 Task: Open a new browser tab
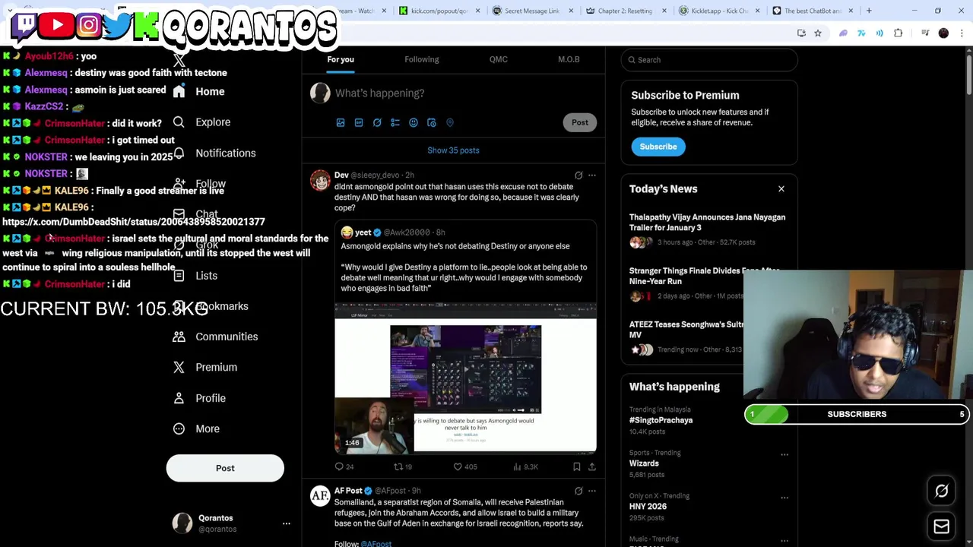click(x=869, y=11)
